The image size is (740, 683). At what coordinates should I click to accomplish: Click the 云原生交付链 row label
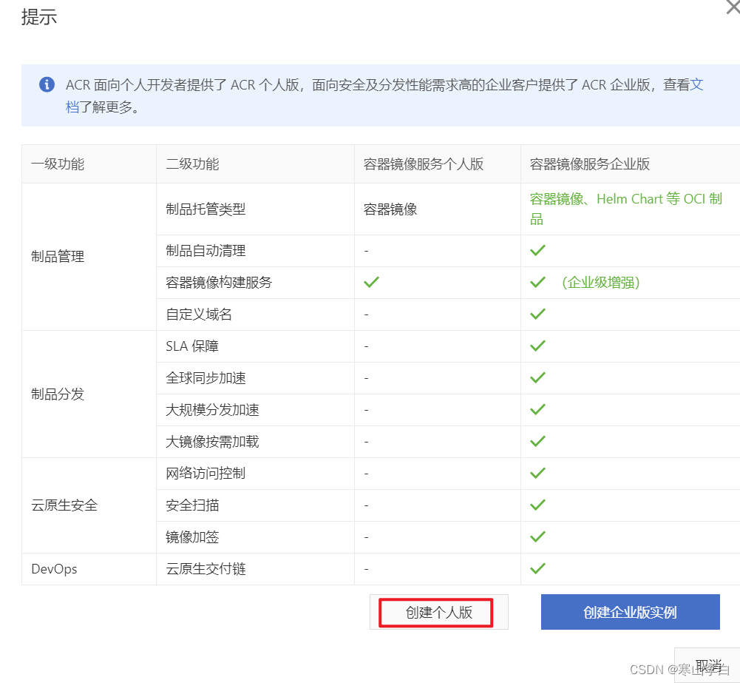[206, 569]
